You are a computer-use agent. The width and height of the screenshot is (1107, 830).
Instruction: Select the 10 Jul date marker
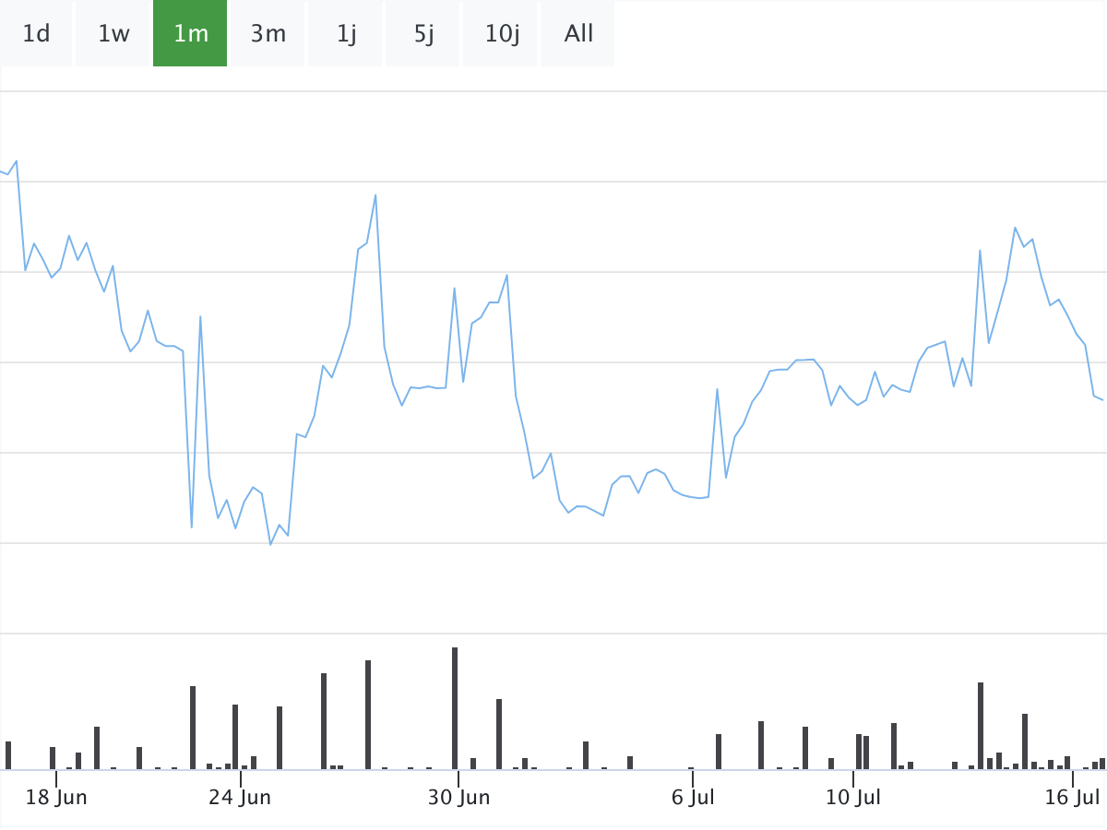[x=853, y=797]
